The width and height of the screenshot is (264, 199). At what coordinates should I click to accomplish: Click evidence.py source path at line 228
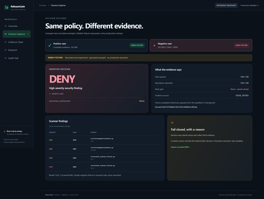[x=102, y=148]
